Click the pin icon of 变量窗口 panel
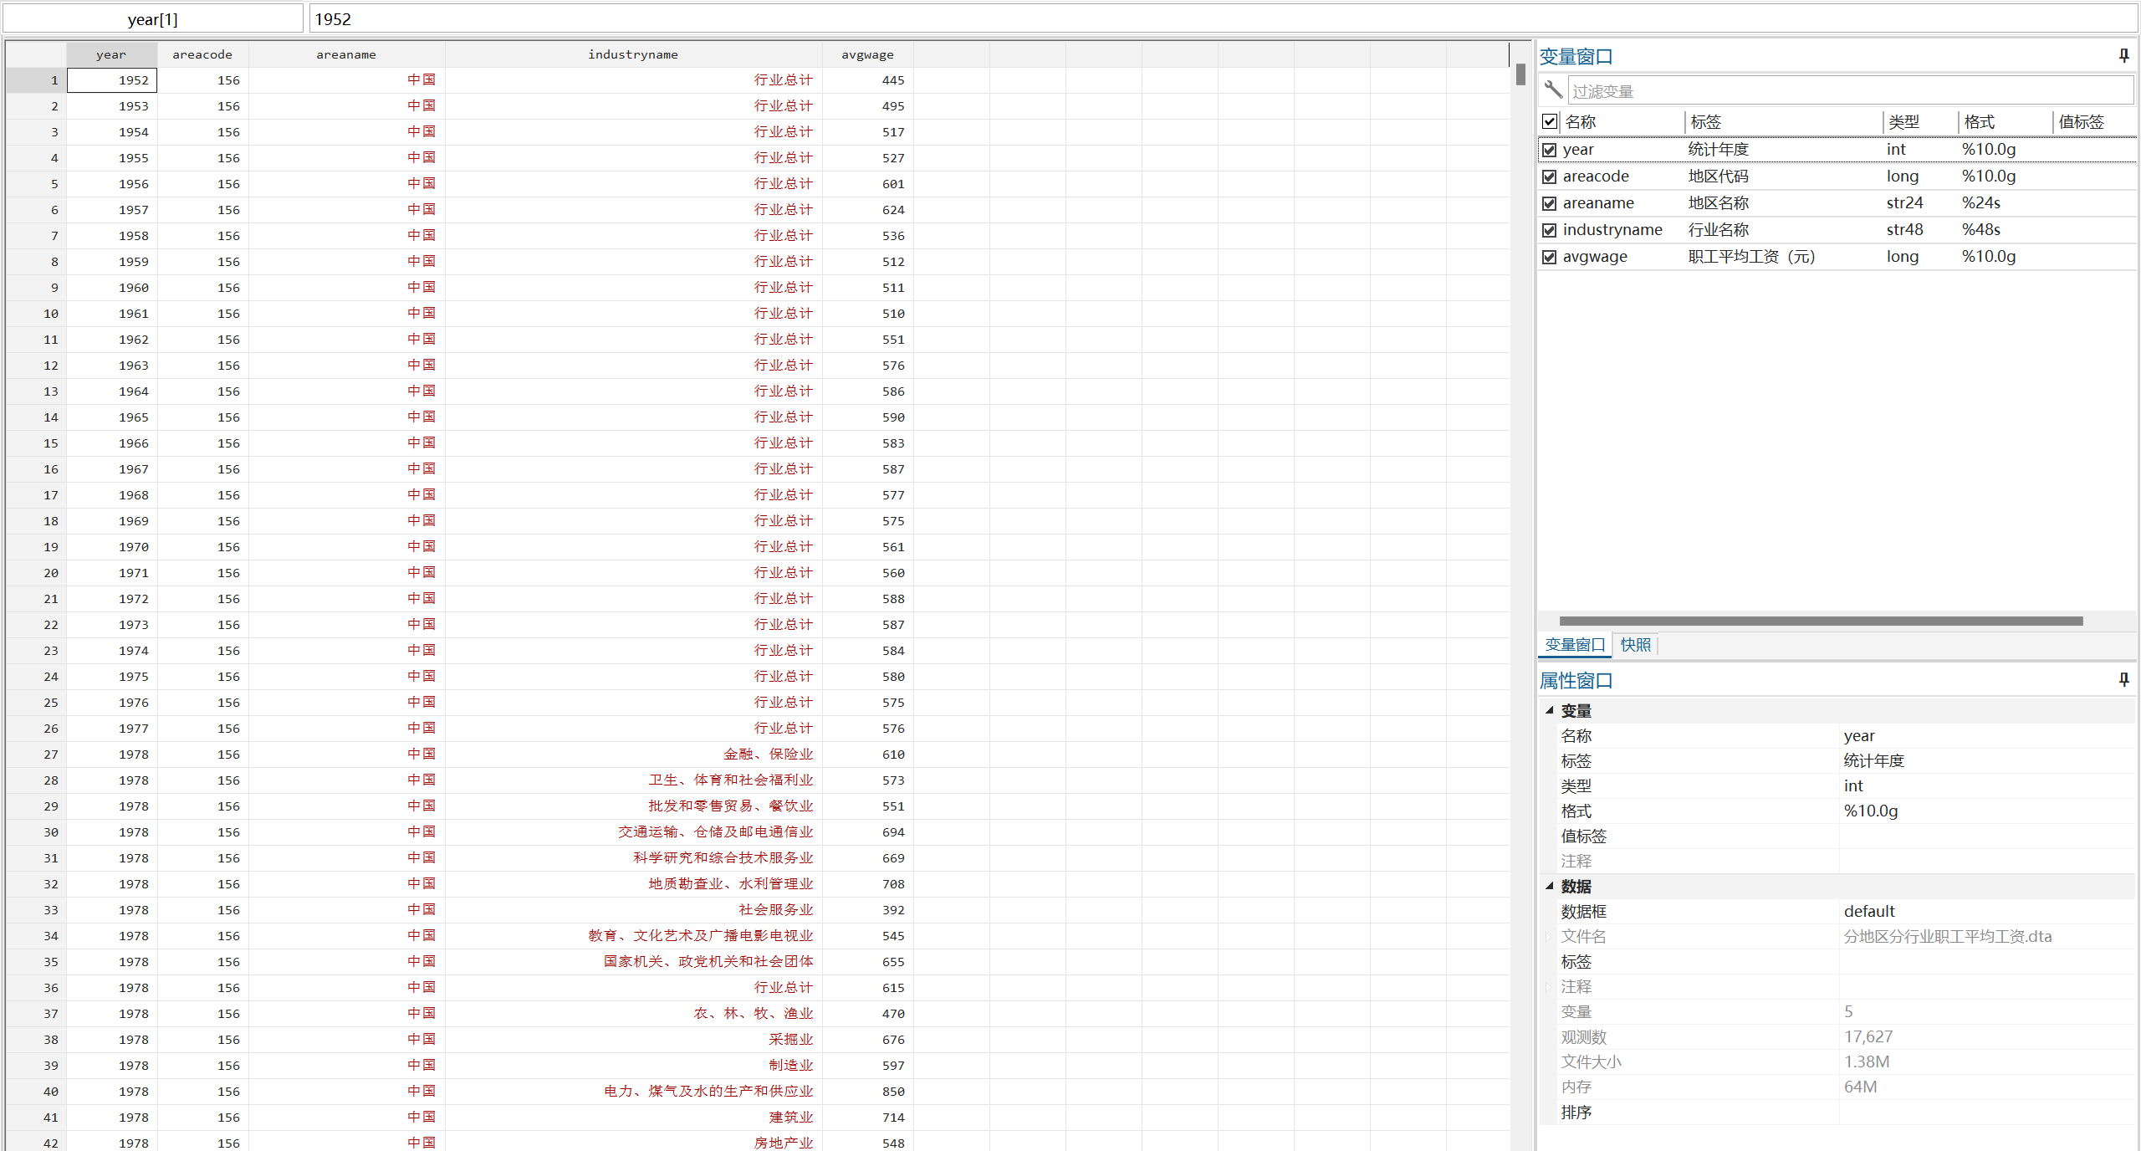Image resolution: width=2141 pixels, height=1151 pixels. [2123, 56]
